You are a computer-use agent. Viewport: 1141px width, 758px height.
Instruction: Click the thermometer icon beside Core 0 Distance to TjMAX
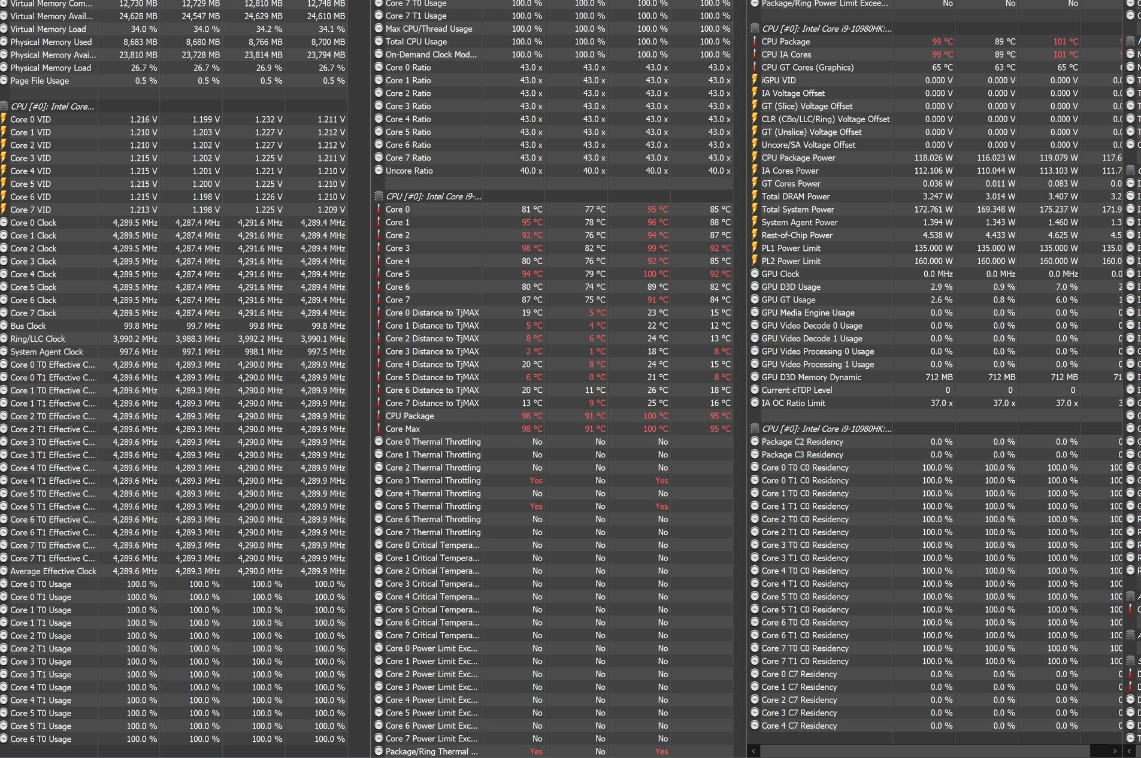coord(379,313)
